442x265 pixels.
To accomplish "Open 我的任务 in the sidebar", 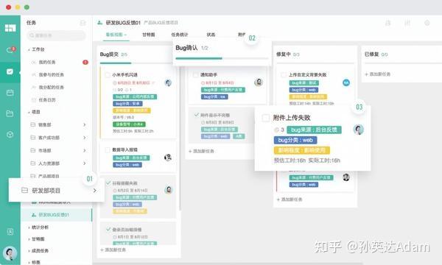I will [47, 62].
